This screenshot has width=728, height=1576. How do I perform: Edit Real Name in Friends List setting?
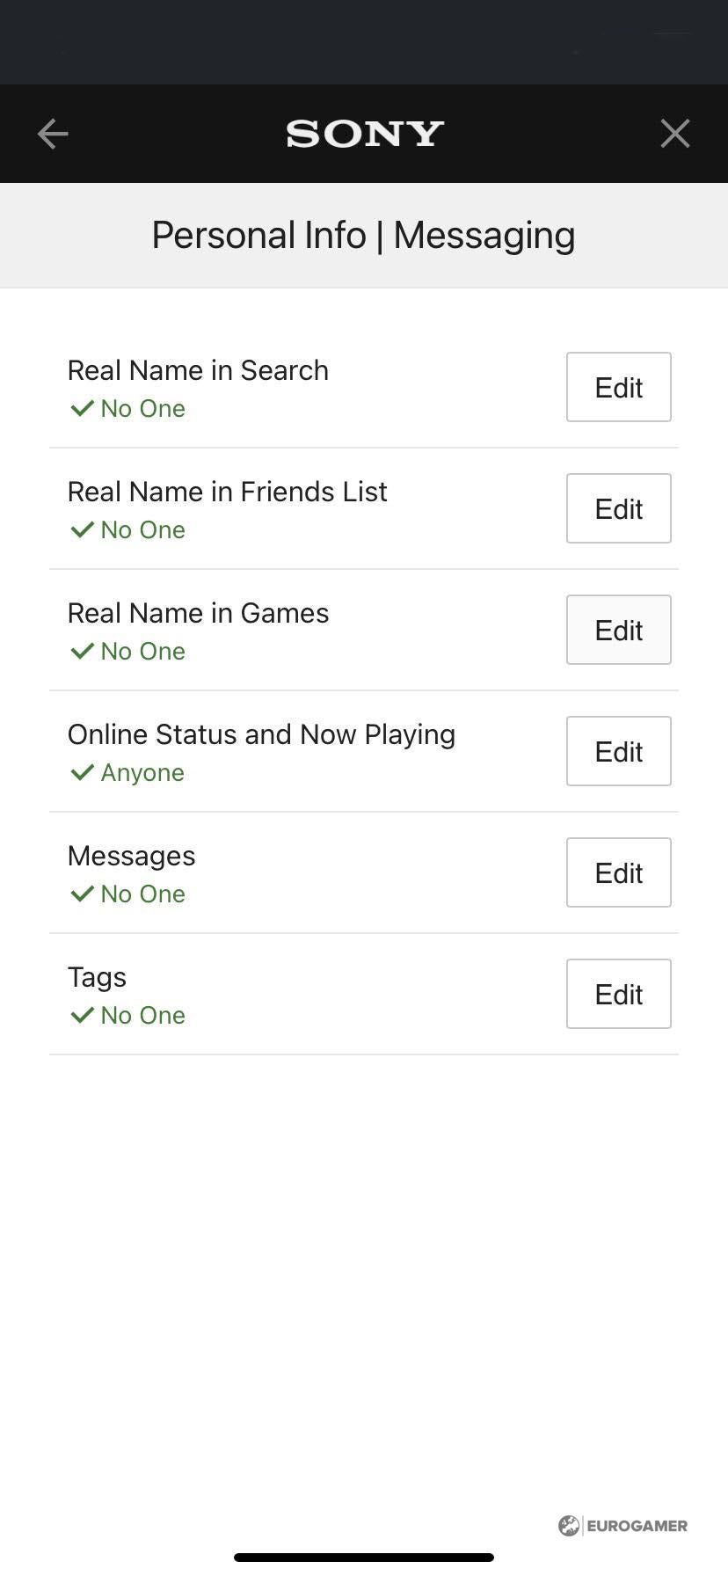click(618, 508)
